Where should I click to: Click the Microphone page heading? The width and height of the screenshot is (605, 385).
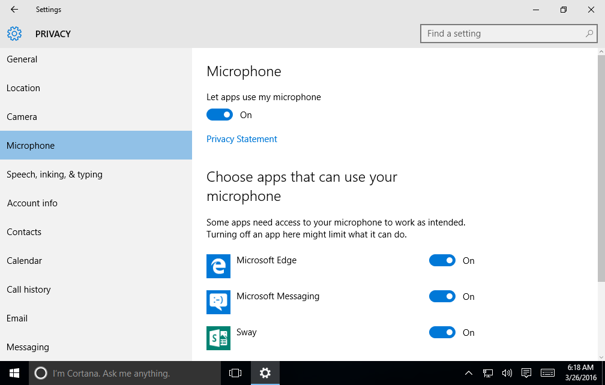[244, 72]
